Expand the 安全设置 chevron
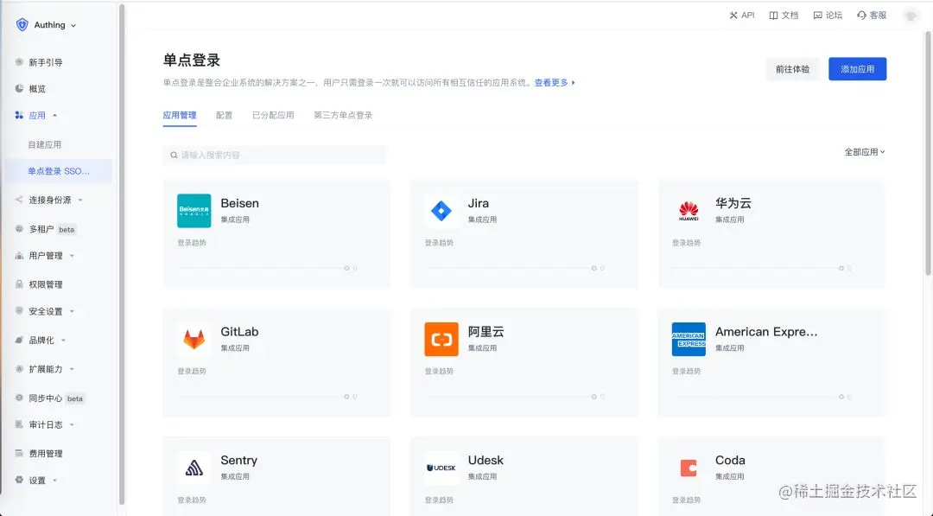The width and height of the screenshot is (933, 516). pos(72,311)
